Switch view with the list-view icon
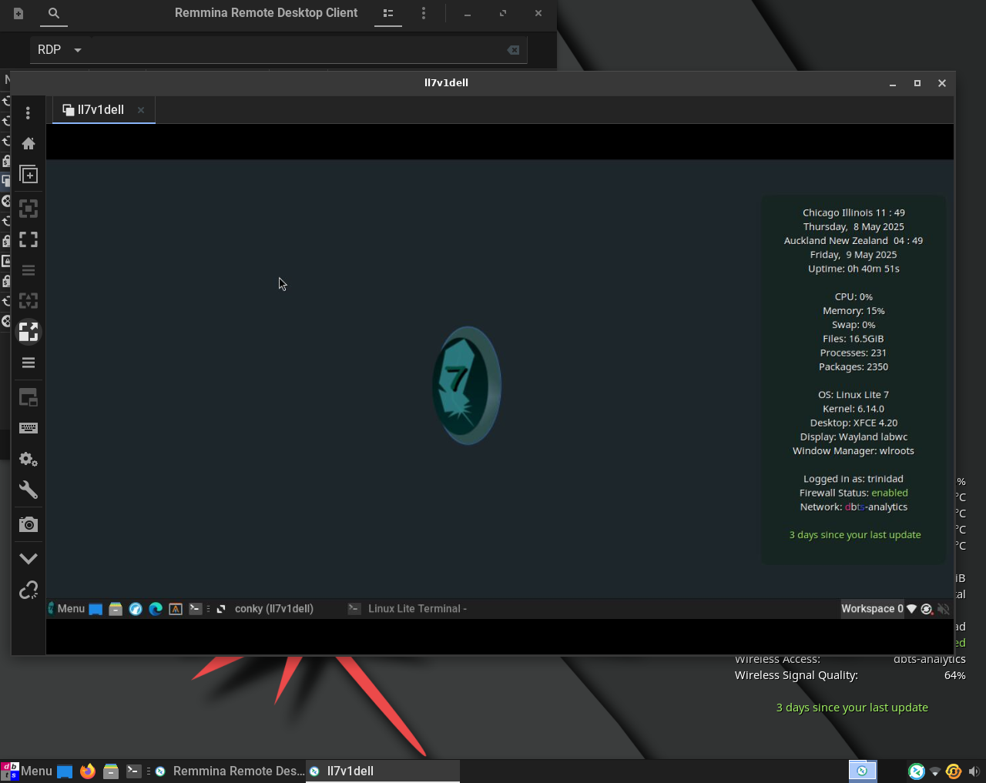This screenshot has width=986, height=783. [388, 13]
